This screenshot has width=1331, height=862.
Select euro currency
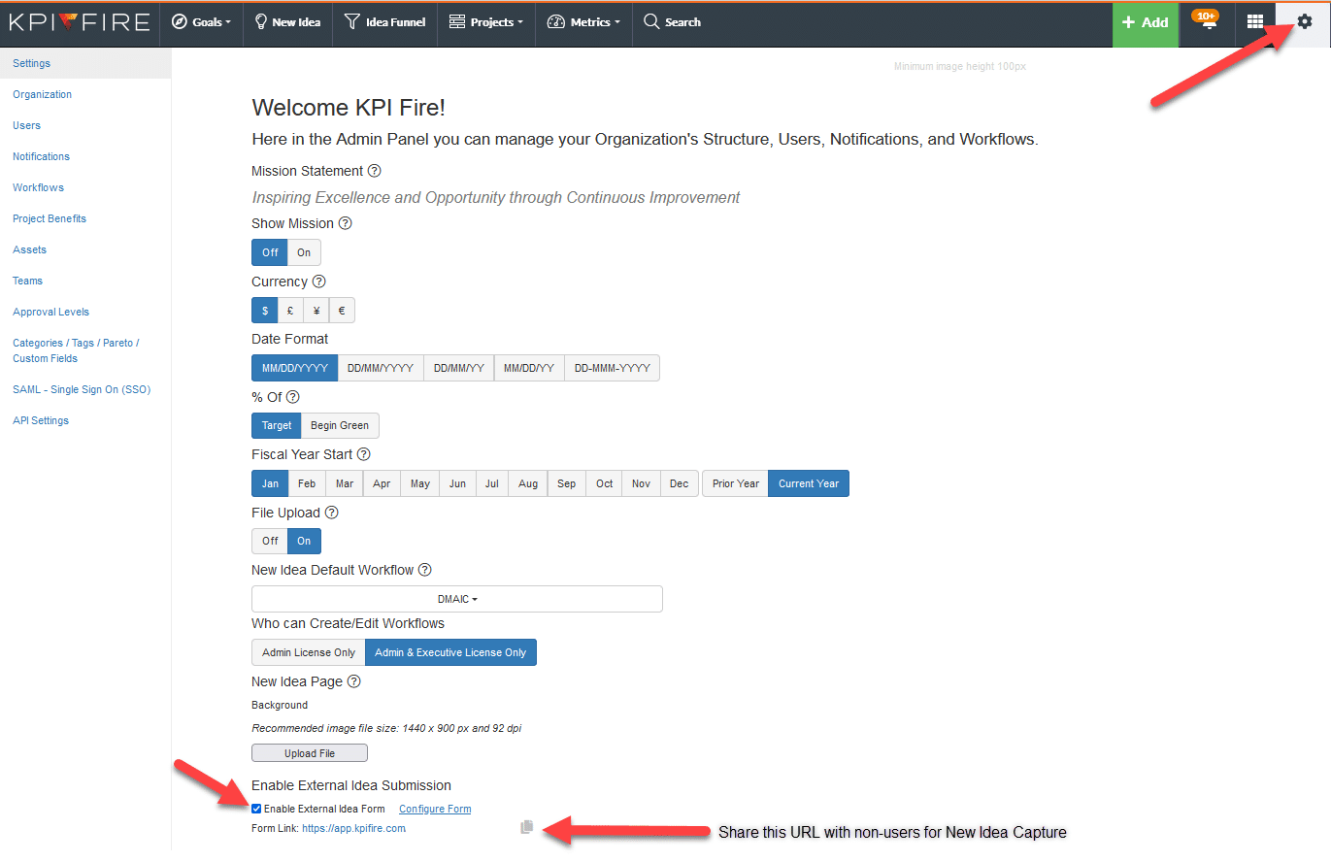coord(342,311)
